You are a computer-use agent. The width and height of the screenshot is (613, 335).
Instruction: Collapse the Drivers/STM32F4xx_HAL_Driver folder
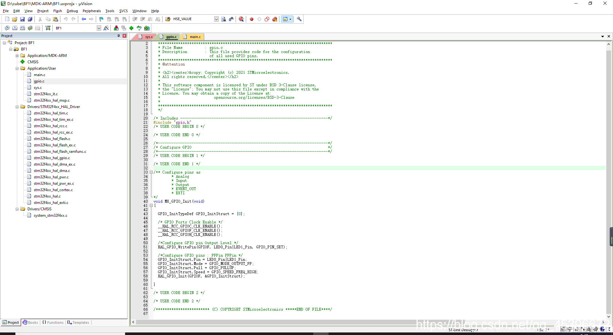click(17, 107)
